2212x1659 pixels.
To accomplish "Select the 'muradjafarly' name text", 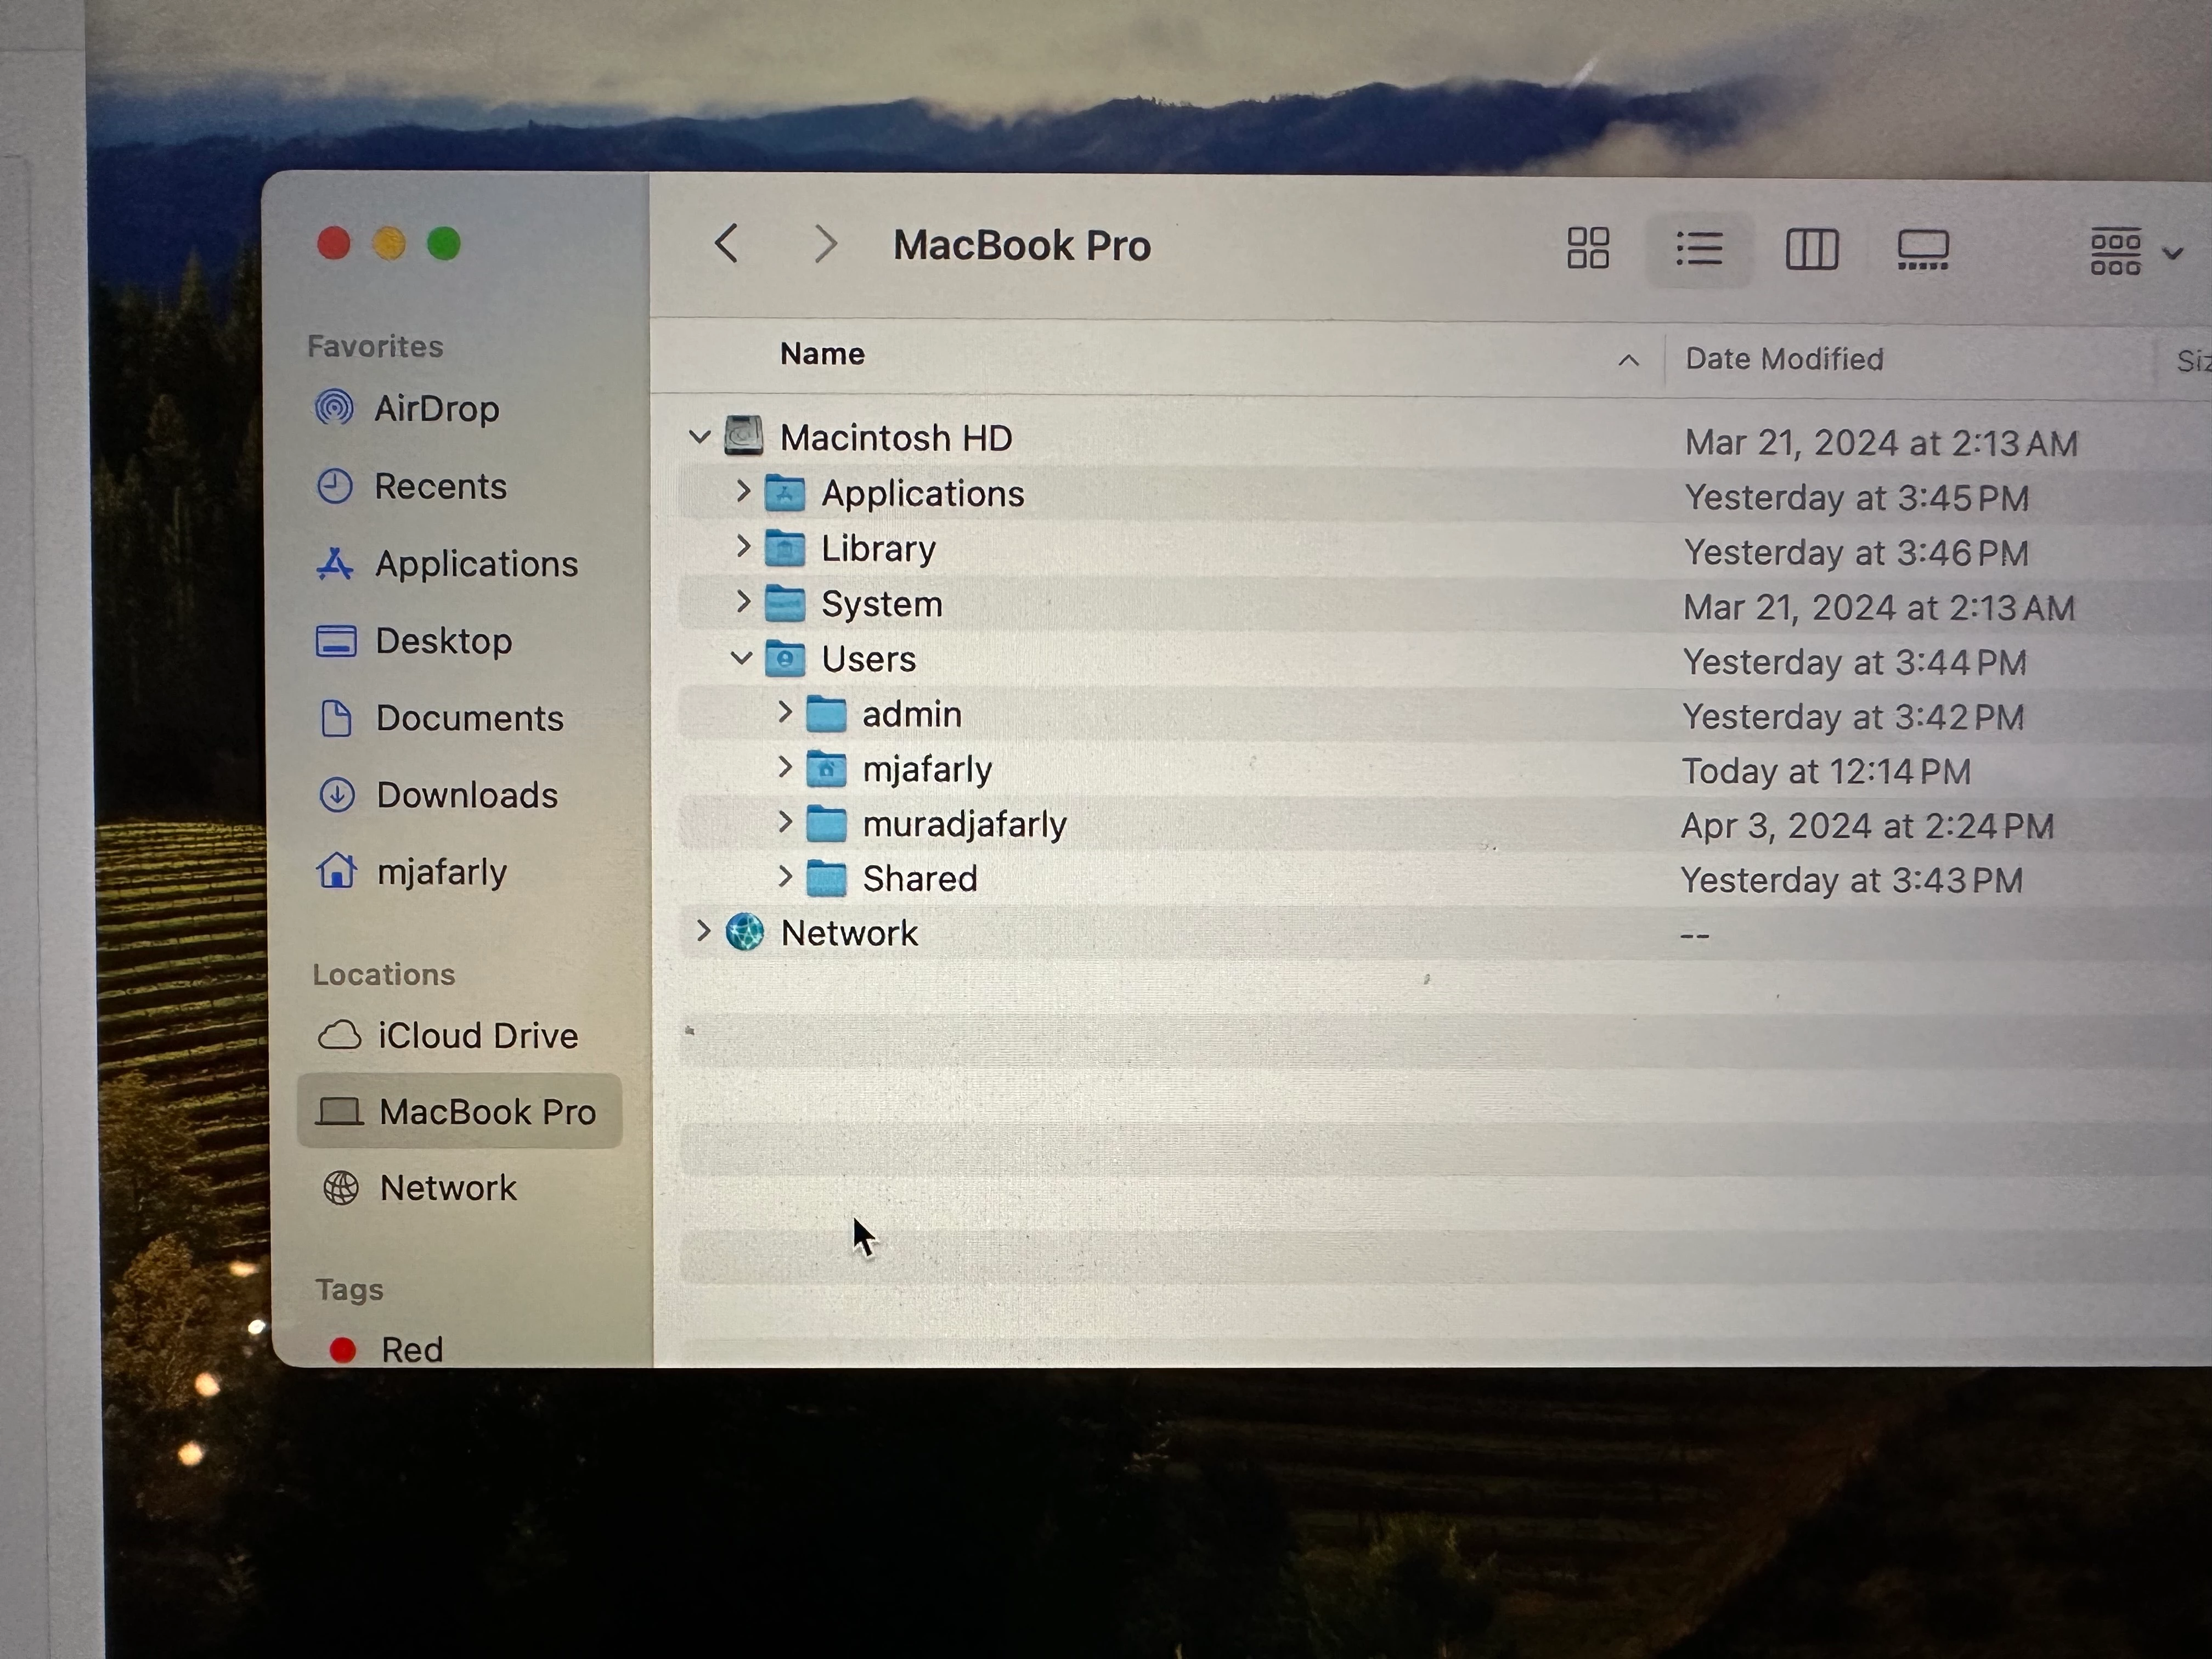I will click(965, 824).
